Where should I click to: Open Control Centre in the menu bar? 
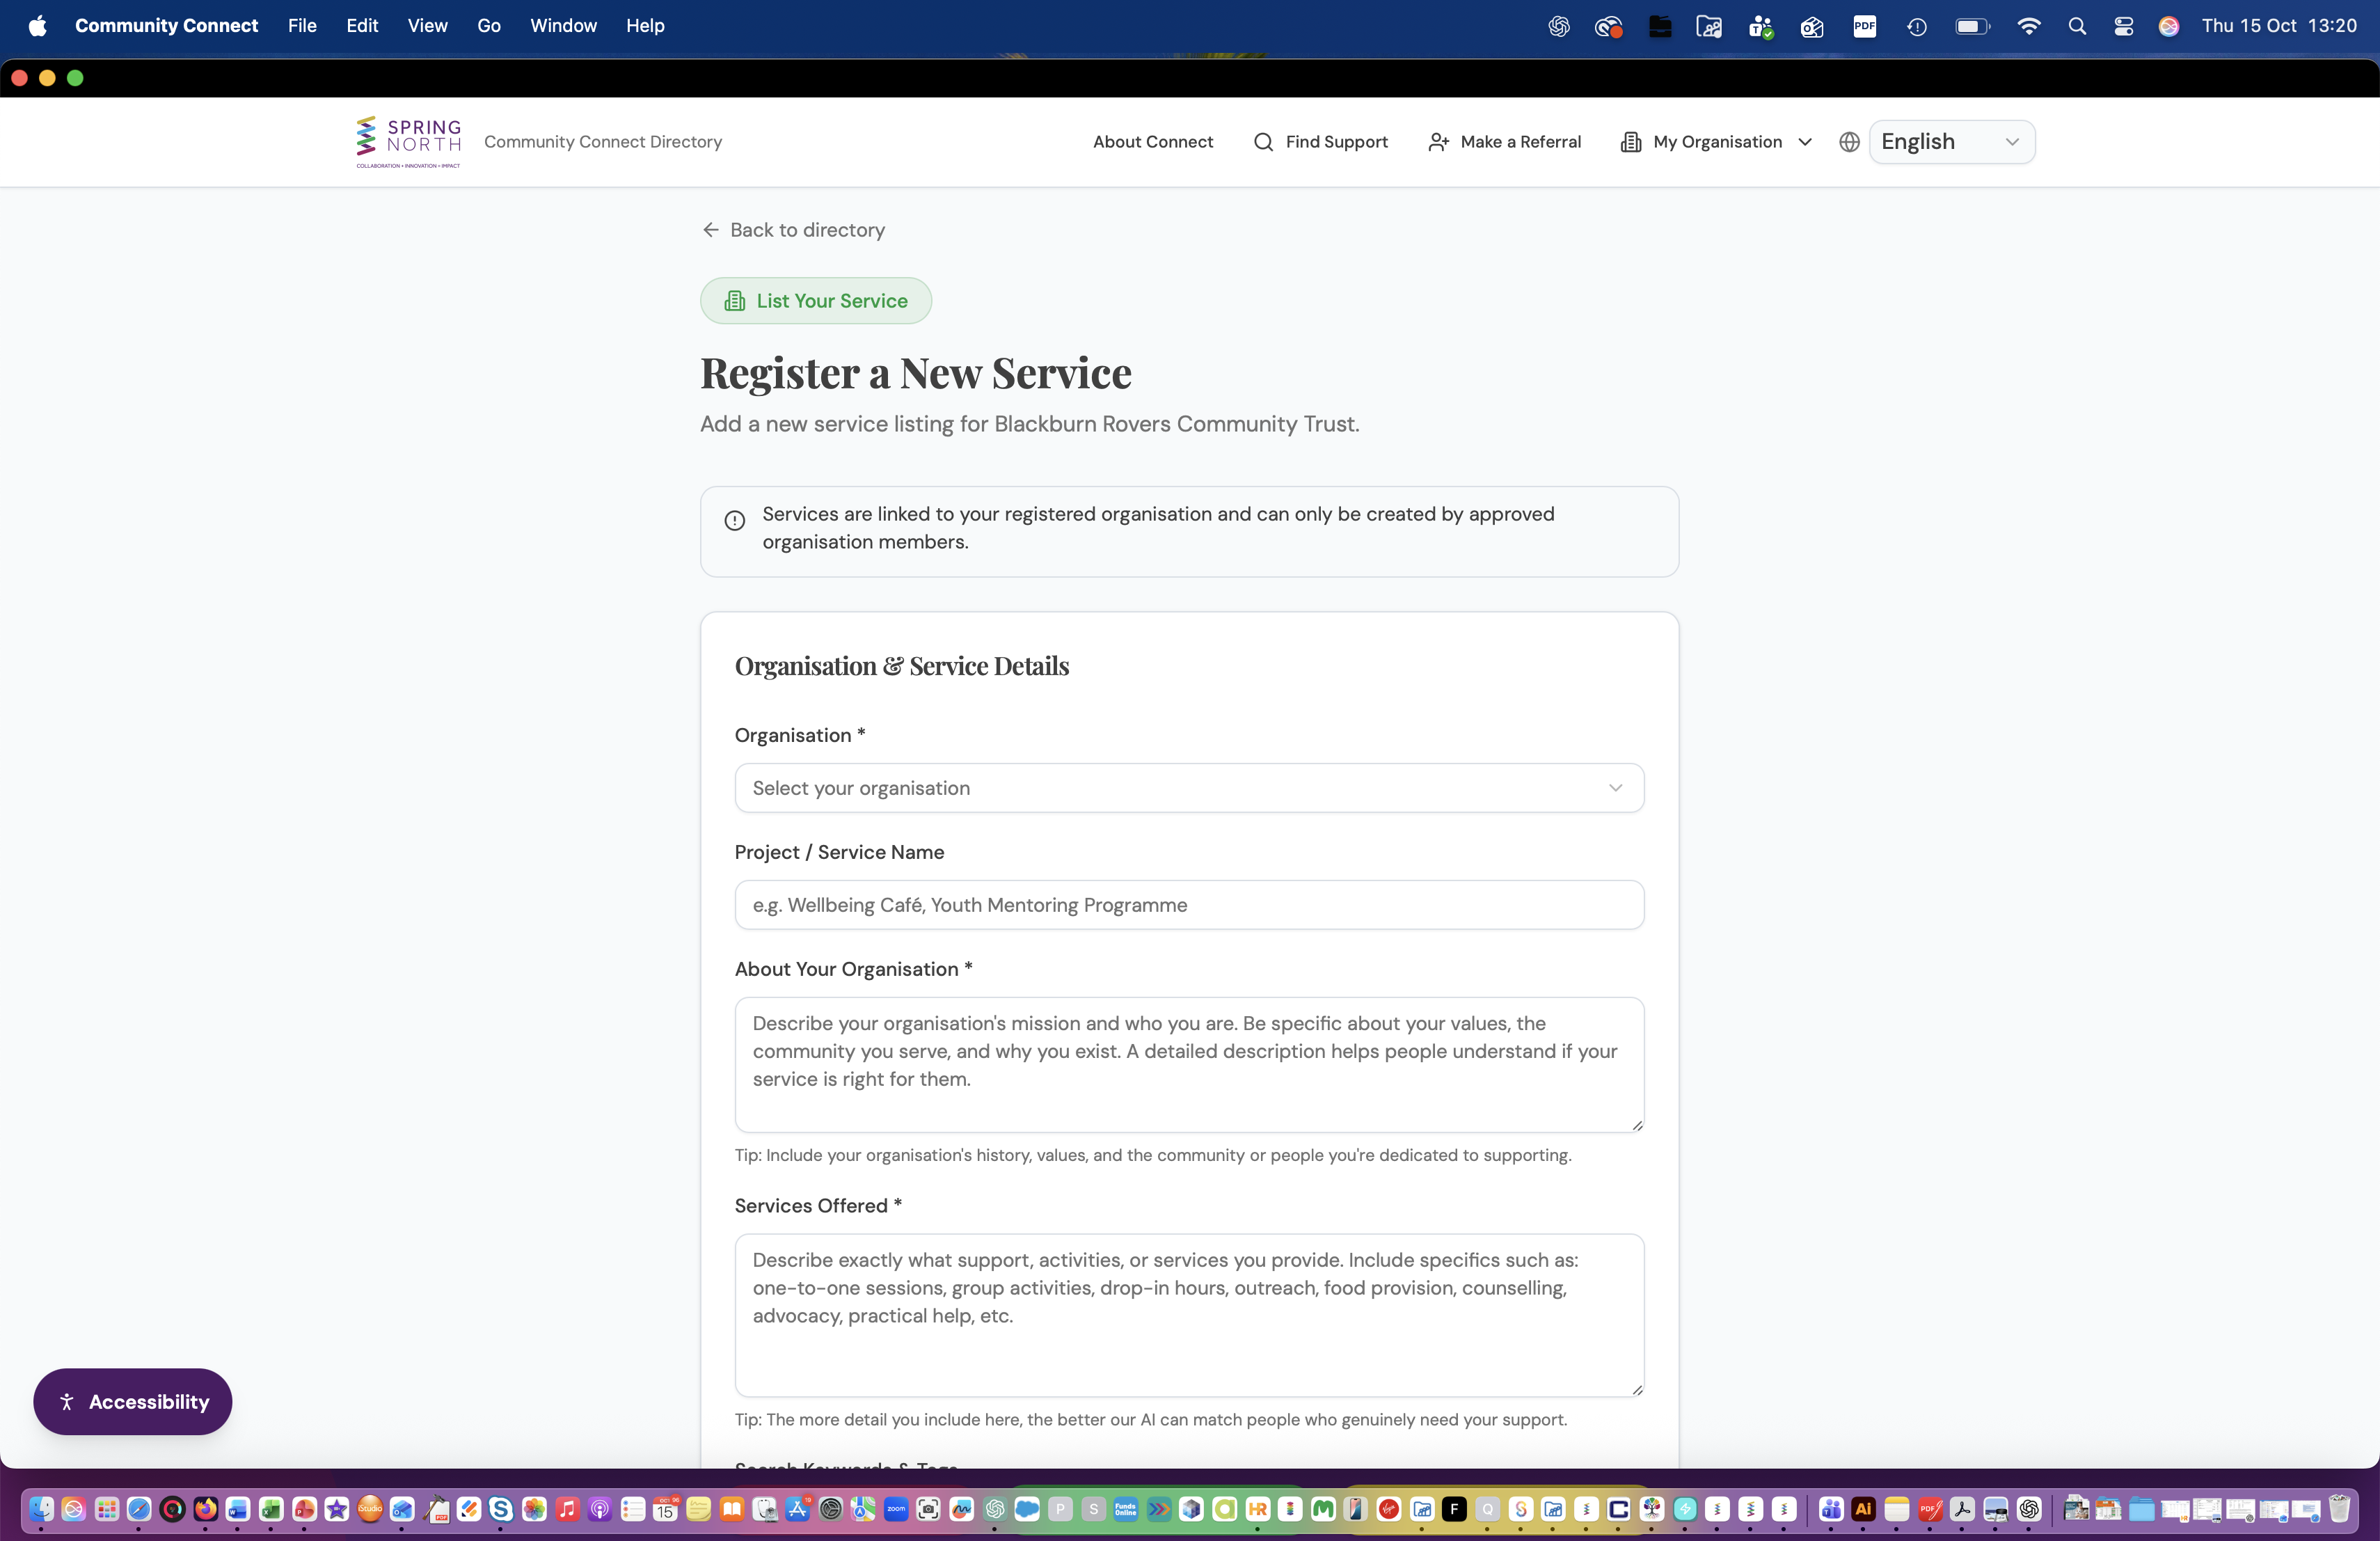(2123, 26)
